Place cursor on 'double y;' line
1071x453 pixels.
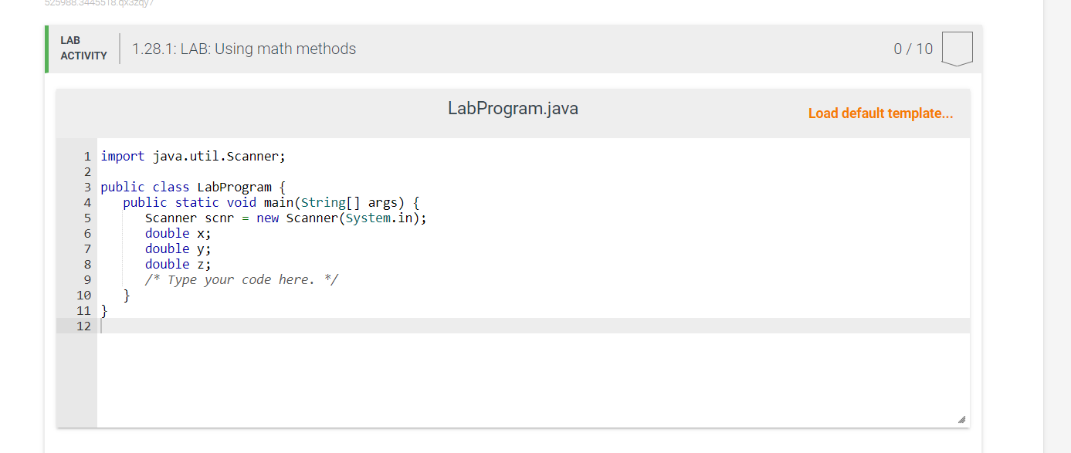click(178, 248)
